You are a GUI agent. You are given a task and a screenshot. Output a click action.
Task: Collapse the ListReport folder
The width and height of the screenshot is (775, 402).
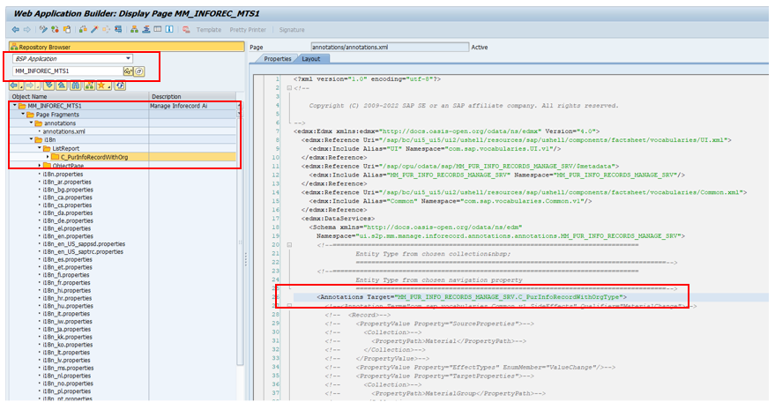[40, 148]
